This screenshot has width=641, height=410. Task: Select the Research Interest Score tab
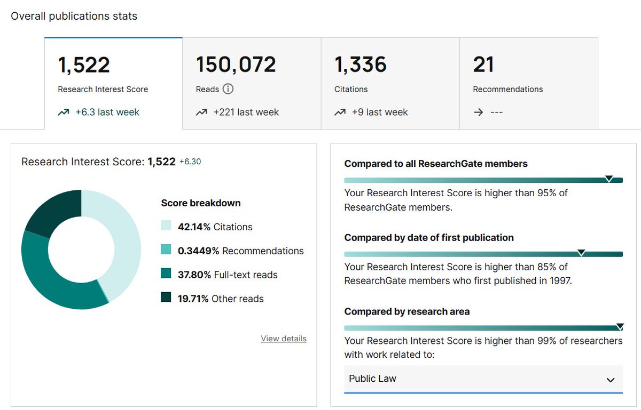pyautogui.click(x=113, y=83)
